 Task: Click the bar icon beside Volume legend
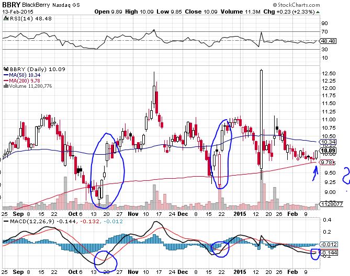click(x=6, y=86)
